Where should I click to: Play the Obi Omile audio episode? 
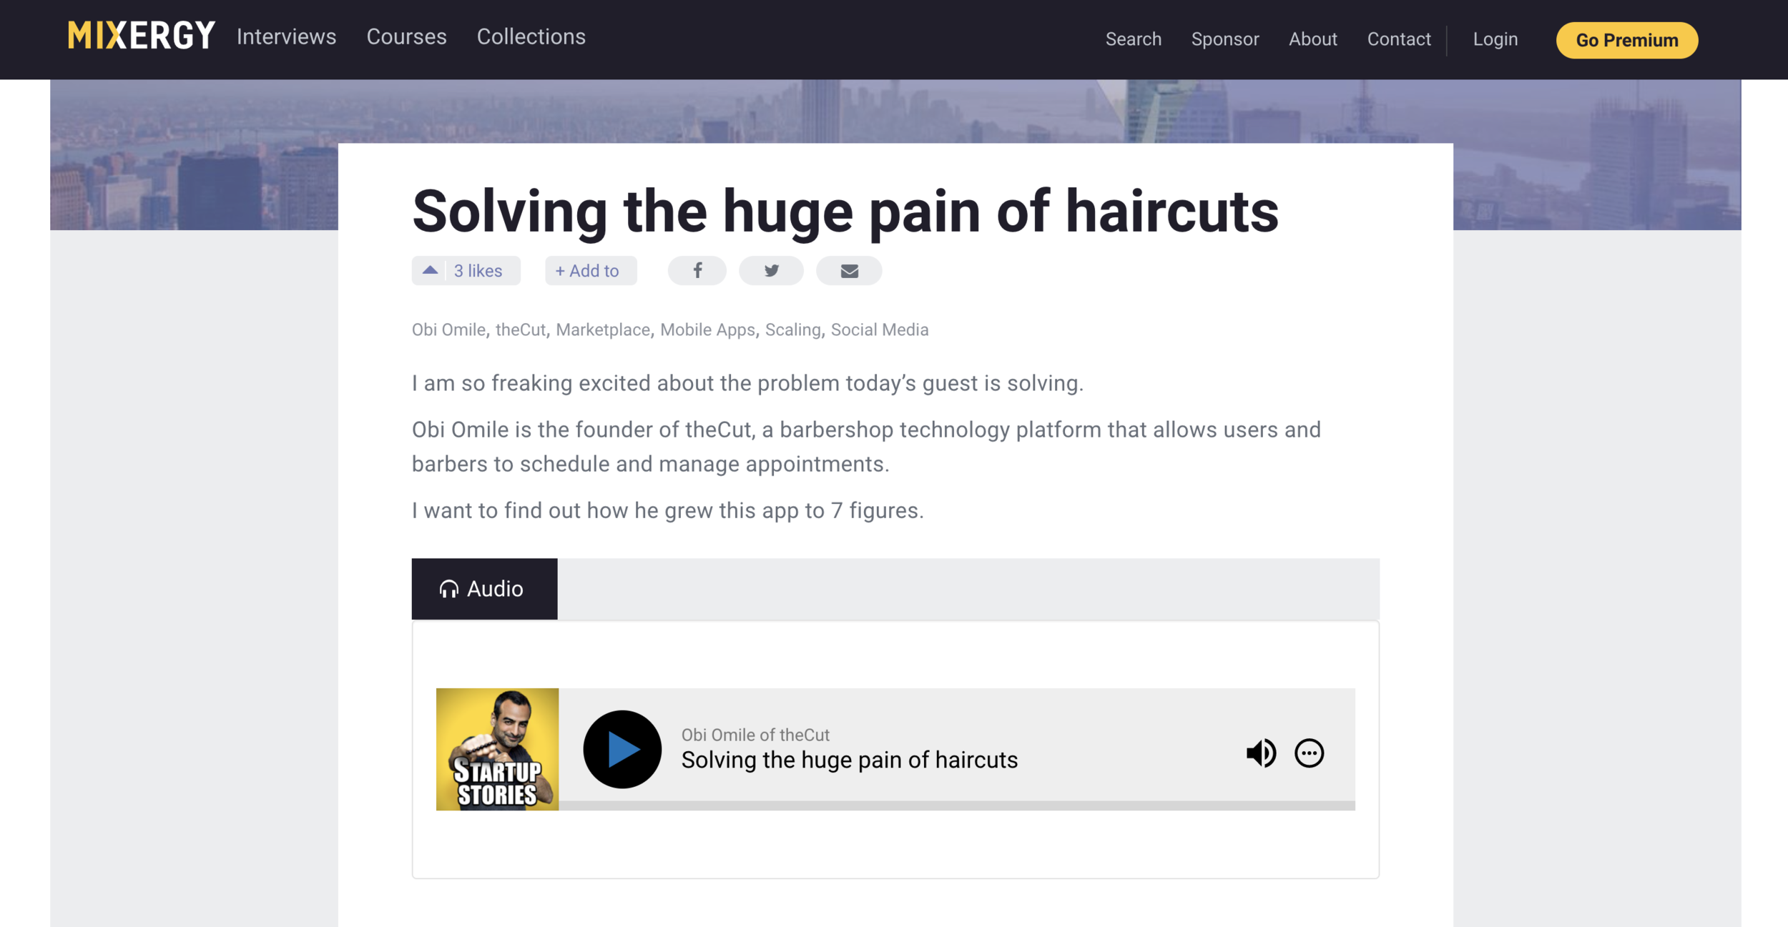[x=622, y=749]
